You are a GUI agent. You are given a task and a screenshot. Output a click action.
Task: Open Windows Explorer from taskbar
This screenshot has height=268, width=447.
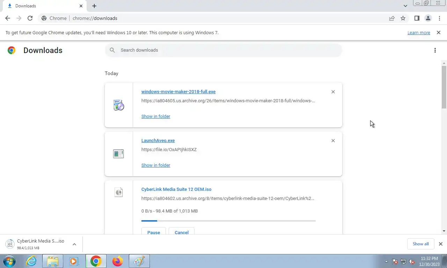pos(53,261)
